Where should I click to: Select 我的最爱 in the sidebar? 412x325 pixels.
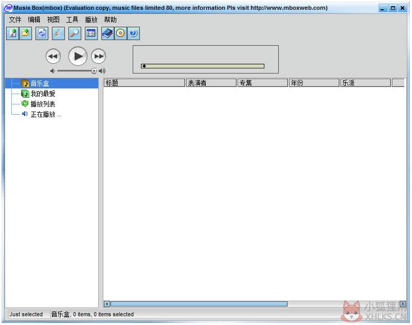[43, 94]
